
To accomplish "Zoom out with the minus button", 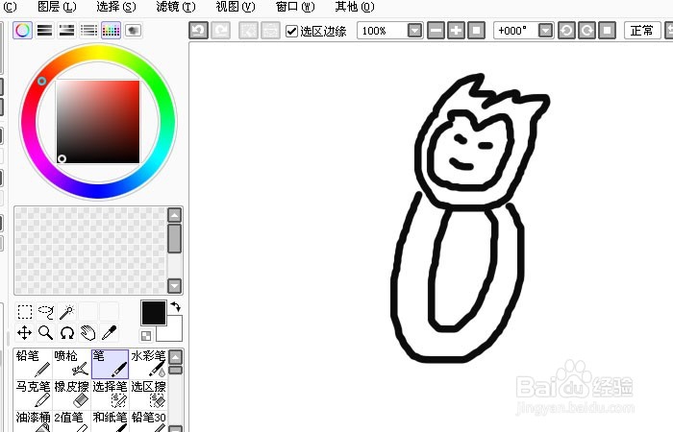I will [436, 31].
